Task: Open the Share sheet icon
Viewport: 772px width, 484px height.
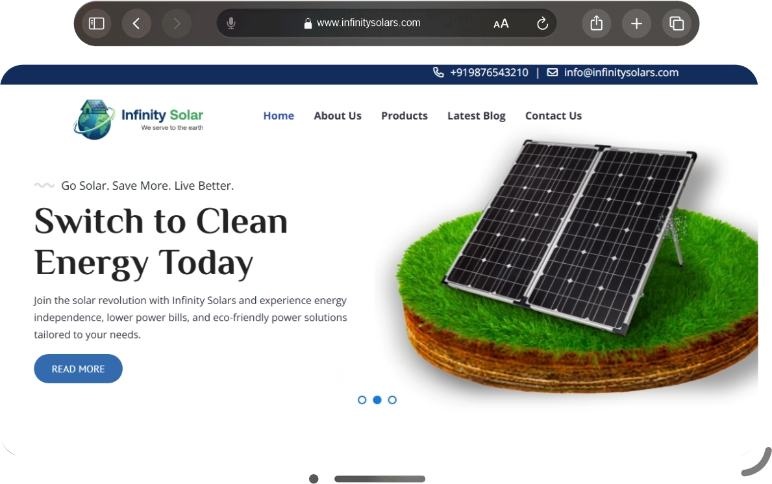Action: coord(597,24)
